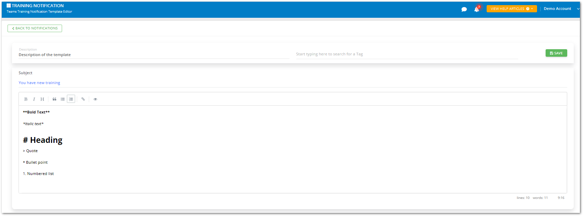Open the notifications bell

(477, 9)
